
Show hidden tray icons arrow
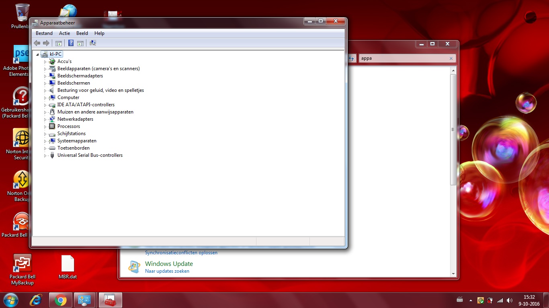471,300
